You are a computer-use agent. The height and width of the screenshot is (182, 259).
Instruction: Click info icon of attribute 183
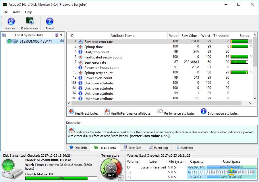[x=80, y=83]
